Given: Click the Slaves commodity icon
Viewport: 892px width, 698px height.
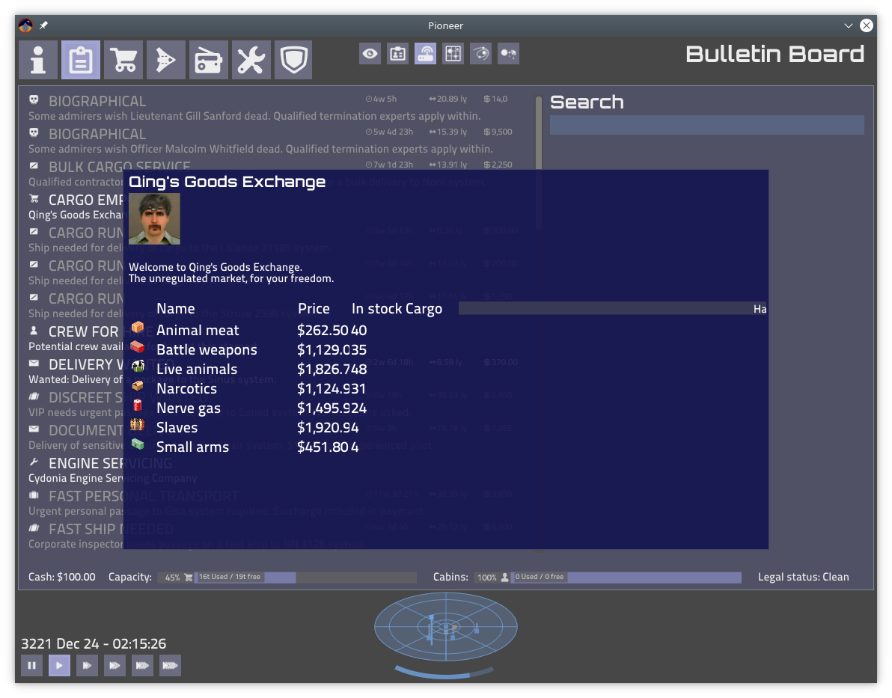Looking at the screenshot, I should 137,424.
